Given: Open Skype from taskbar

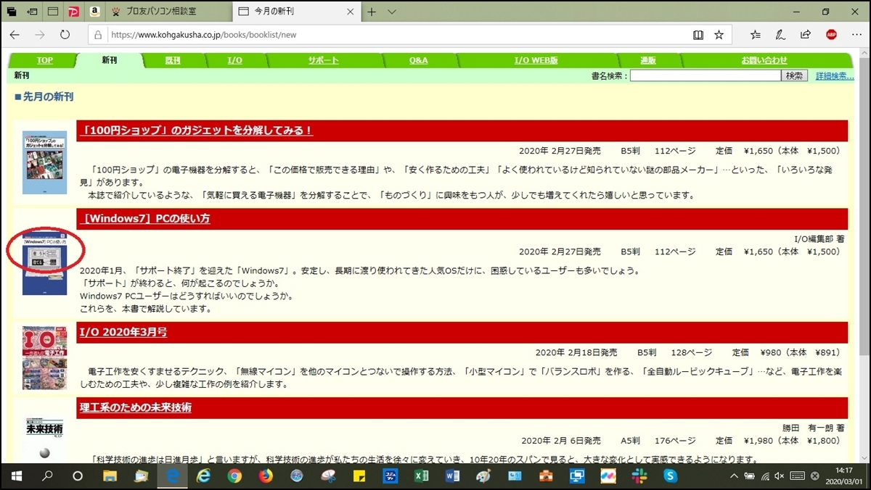Looking at the screenshot, I should point(671,477).
